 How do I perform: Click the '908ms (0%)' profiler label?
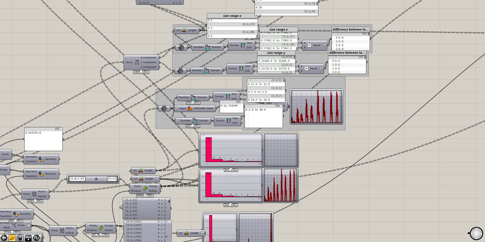(145, 196)
